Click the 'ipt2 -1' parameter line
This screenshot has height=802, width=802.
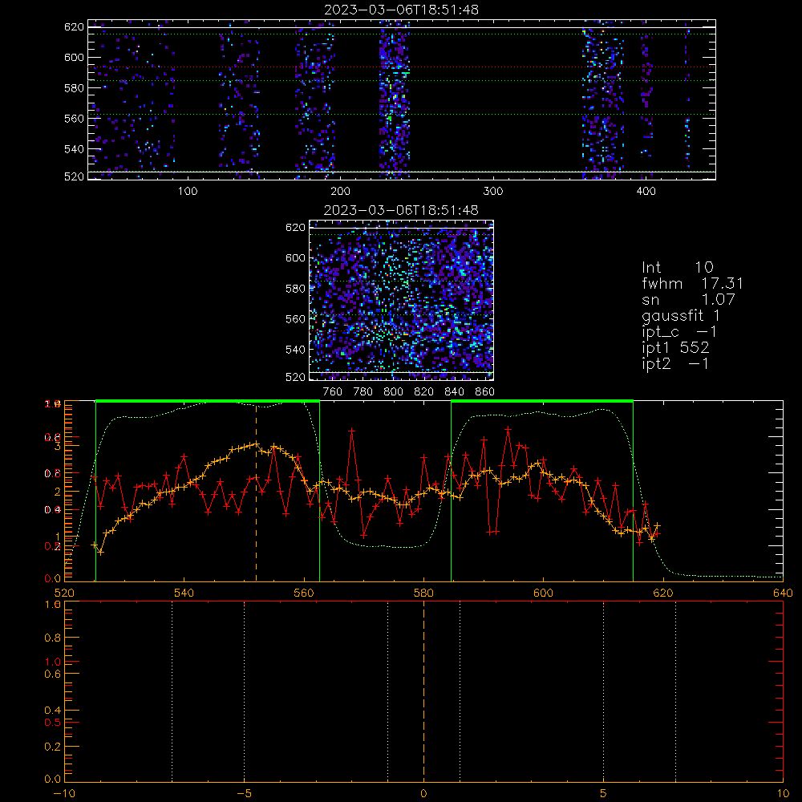pyautogui.click(x=675, y=363)
